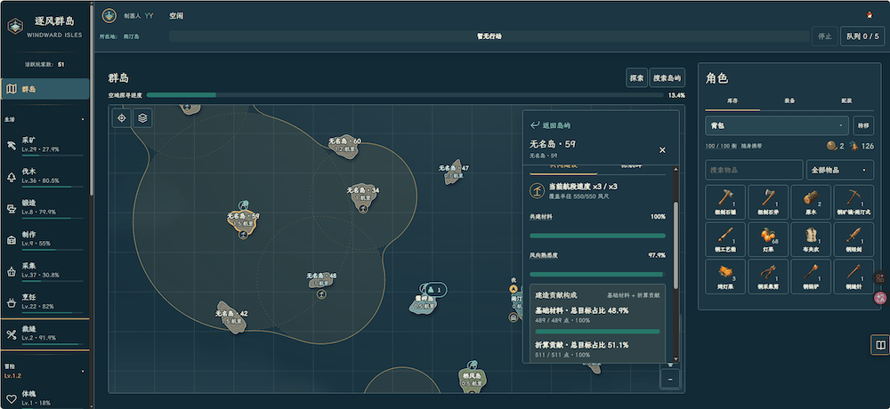The width and height of the screenshot is (890, 409).
Task: Open the 采集 gathering skill
Action: click(x=44, y=270)
